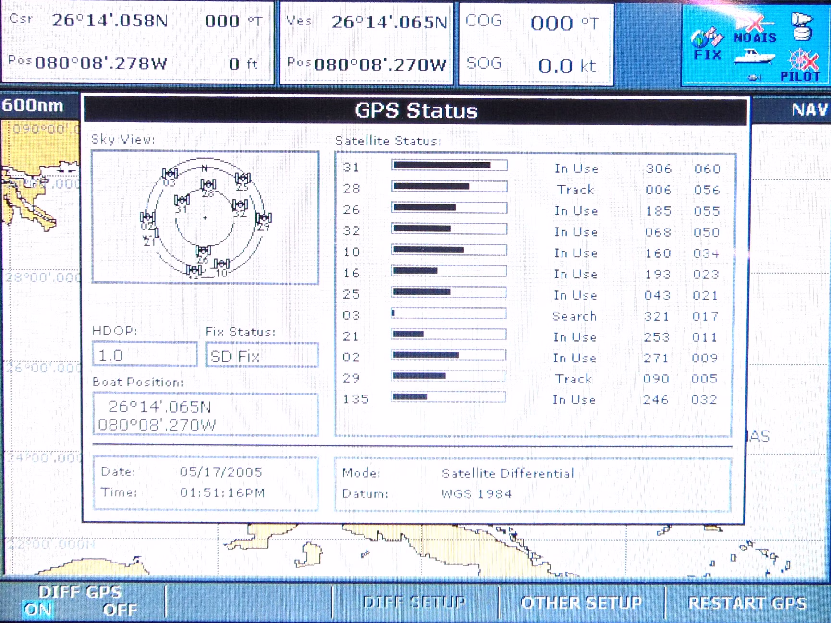This screenshot has height=623, width=831.
Task: Click the Fix Status SD Fix field
Action: [262, 355]
